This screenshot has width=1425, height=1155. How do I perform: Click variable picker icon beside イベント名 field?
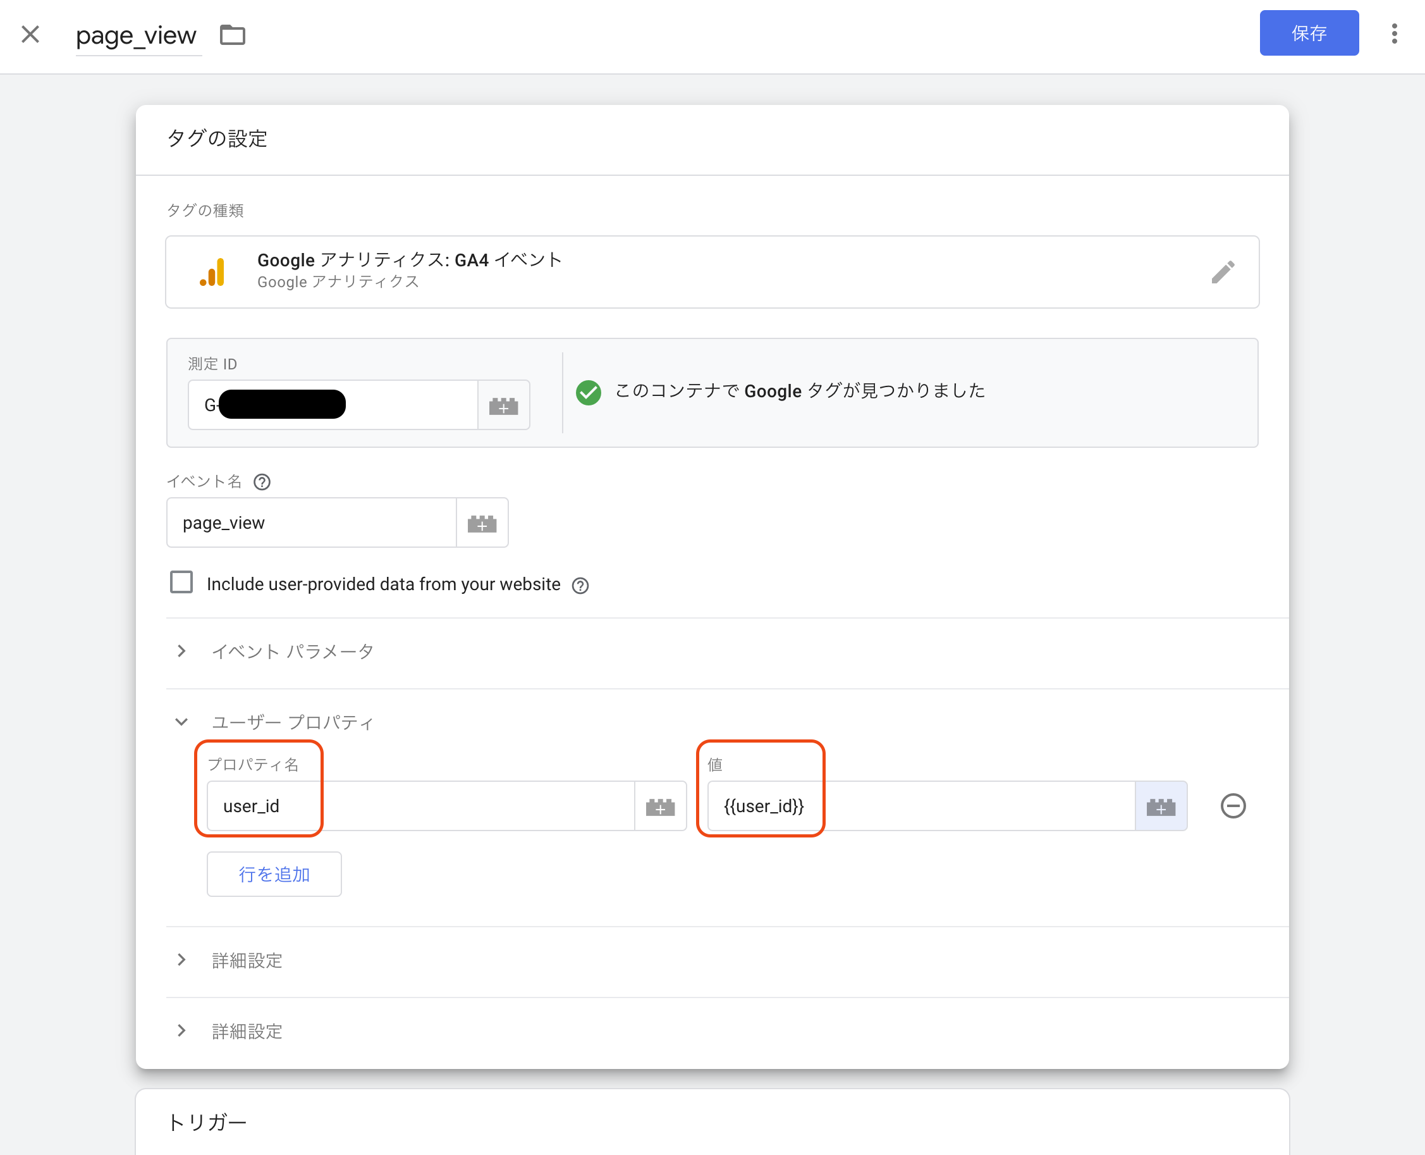point(482,523)
